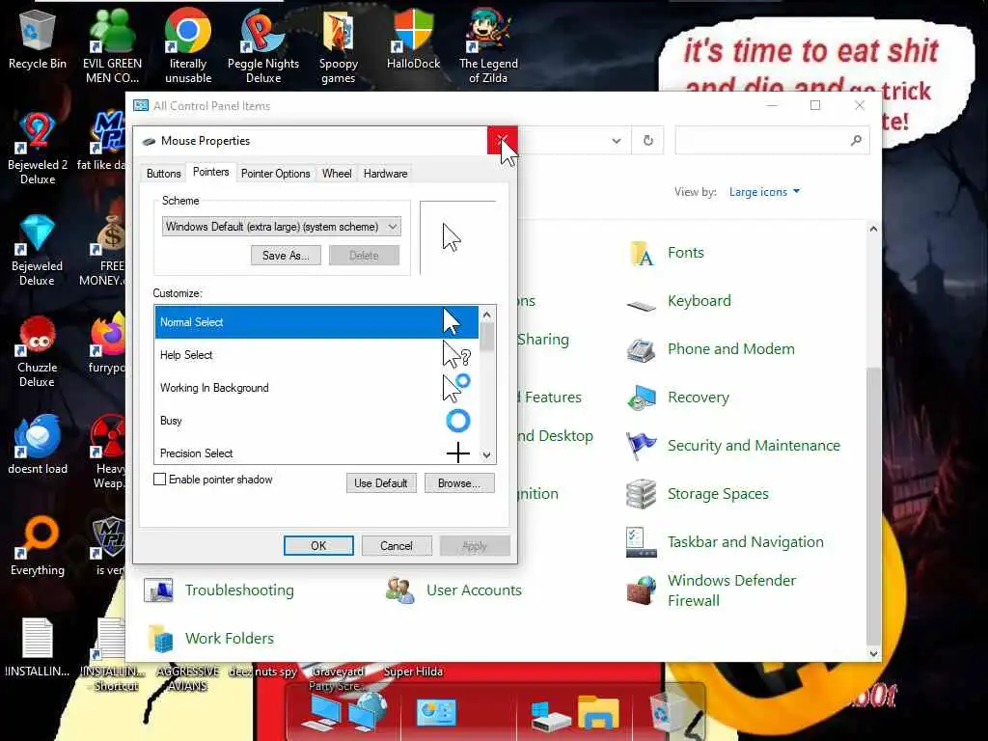Select the Busy pointer row
988x741 pixels.
pyautogui.click(x=316, y=421)
